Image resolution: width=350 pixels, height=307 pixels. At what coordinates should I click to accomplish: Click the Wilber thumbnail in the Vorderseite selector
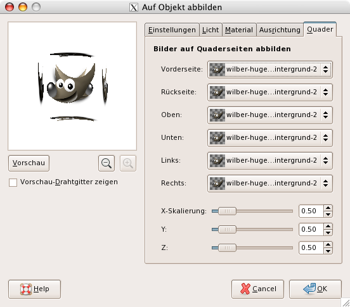coord(217,70)
